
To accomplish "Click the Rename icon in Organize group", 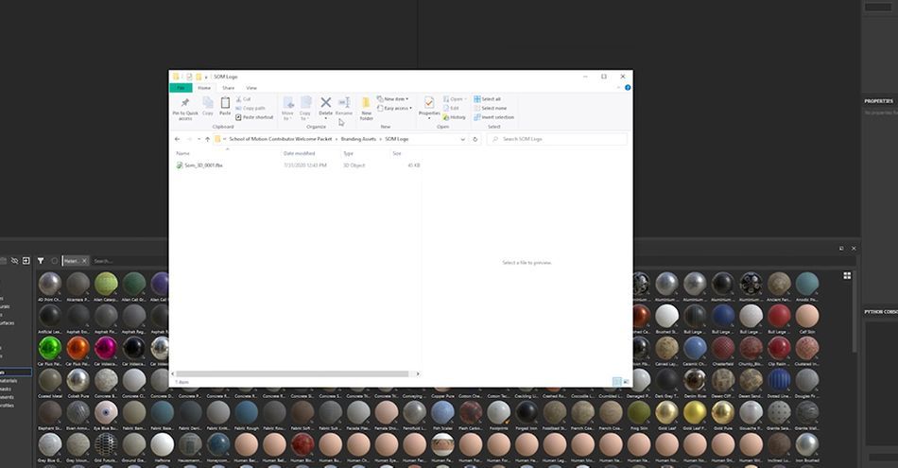I will pyautogui.click(x=344, y=105).
